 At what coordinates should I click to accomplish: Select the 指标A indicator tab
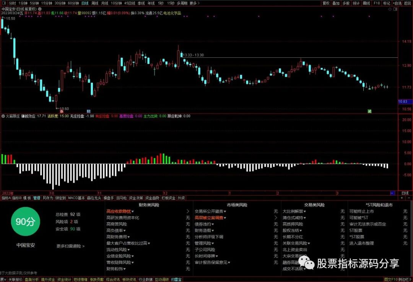6,198
